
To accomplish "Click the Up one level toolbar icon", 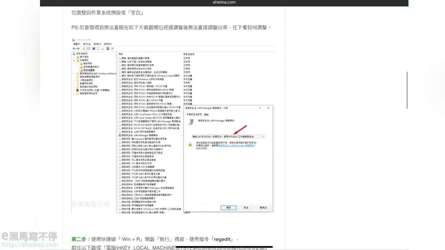I will (84, 49).
